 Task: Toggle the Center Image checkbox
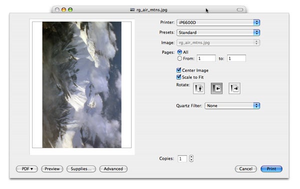[178, 70]
